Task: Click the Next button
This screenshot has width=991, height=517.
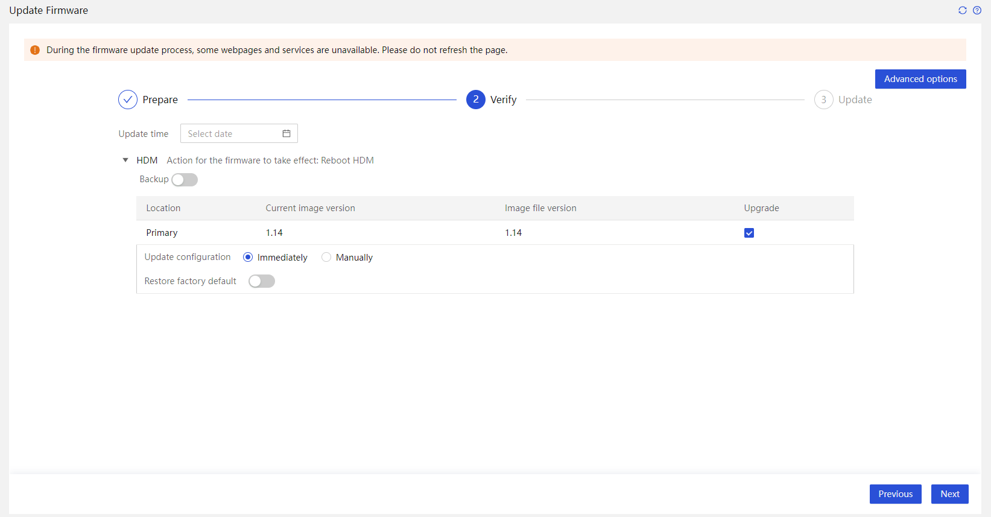Action: point(950,494)
